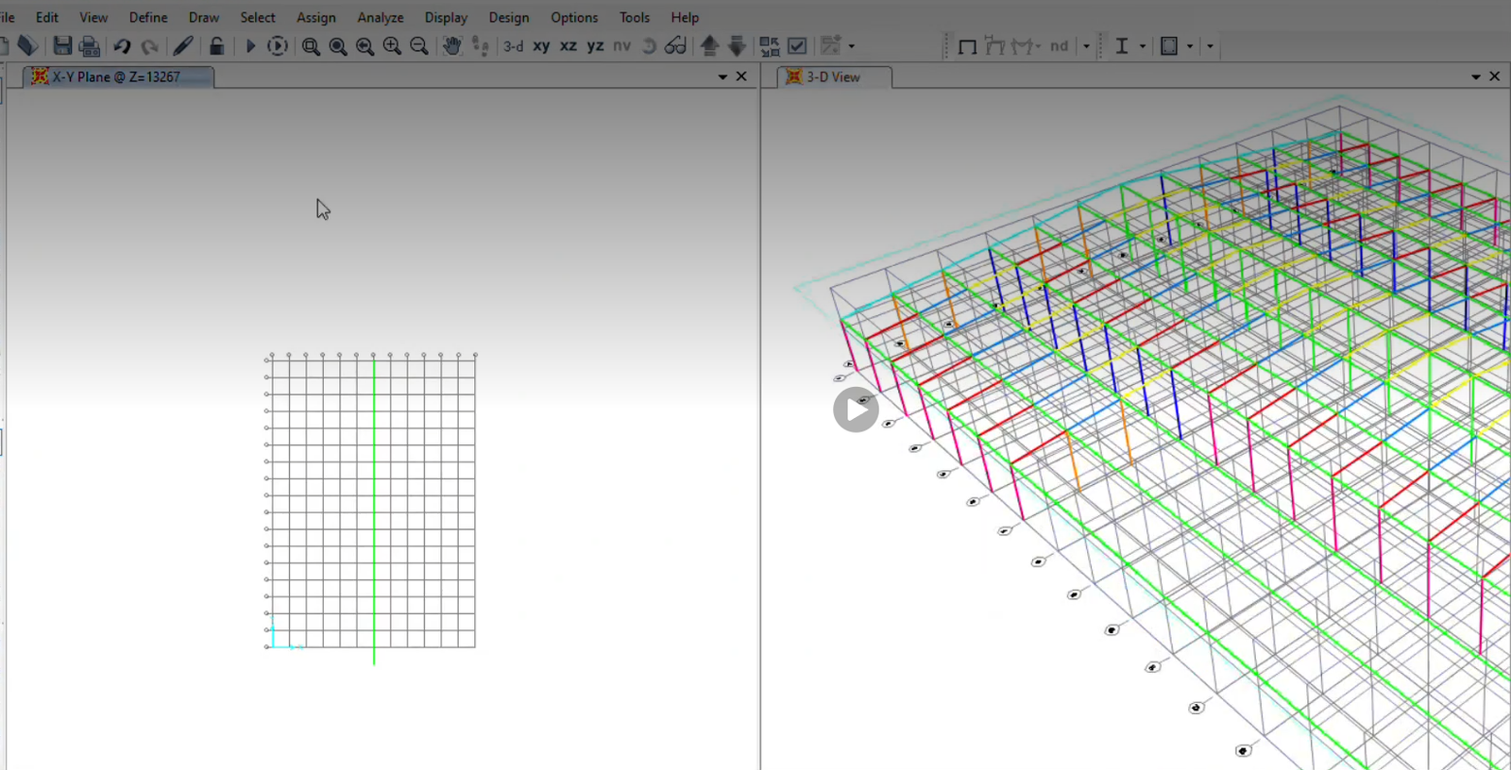Screen dimensions: 1511x770
Task: Click the Save model icon
Action: point(62,45)
